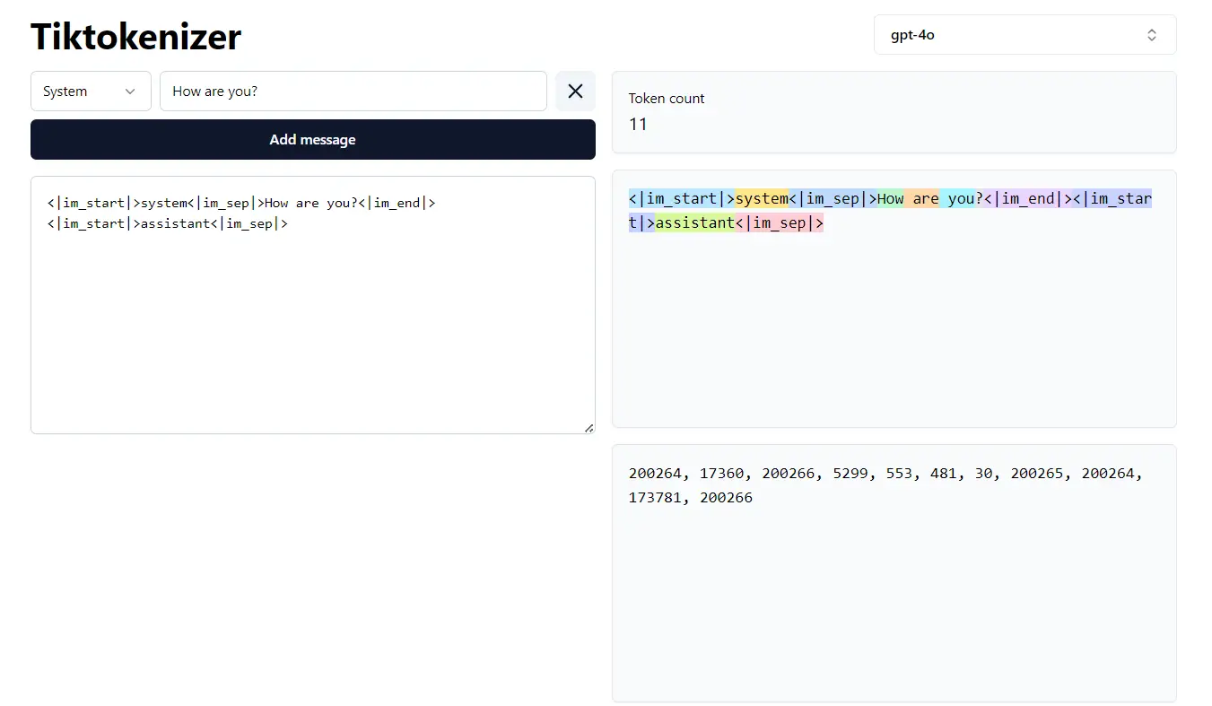The height and width of the screenshot is (706, 1212).
Task: Click the chevron arrow in the System selector
Action: click(x=130, y=92)
